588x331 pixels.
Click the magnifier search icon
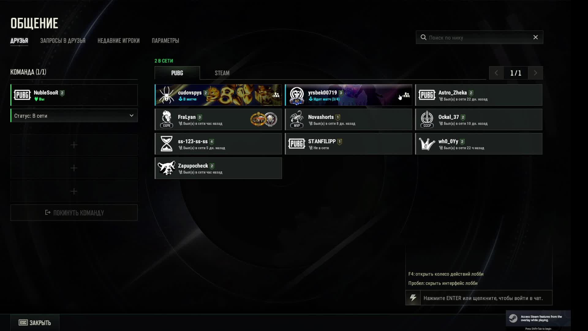(x=423, y=37)
